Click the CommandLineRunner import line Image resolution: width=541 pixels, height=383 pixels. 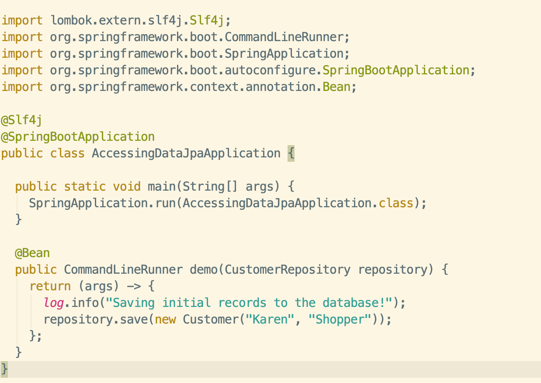175,36
